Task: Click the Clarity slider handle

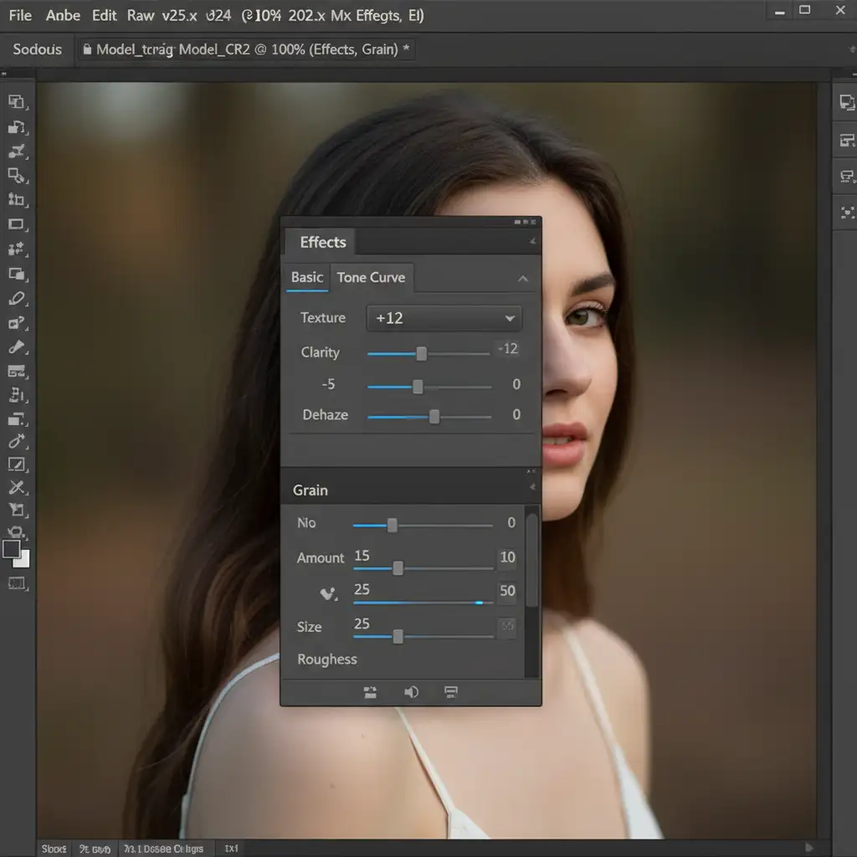Action: [x=421, y=354]
